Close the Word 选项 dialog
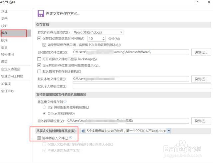This screenshot has width=213, height=163. click(209, 2)
